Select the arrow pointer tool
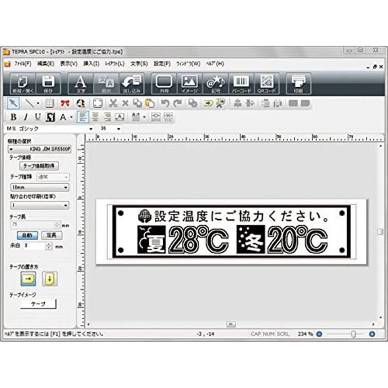The width and height of the screenshot is (388, 388). pos(12,103)
